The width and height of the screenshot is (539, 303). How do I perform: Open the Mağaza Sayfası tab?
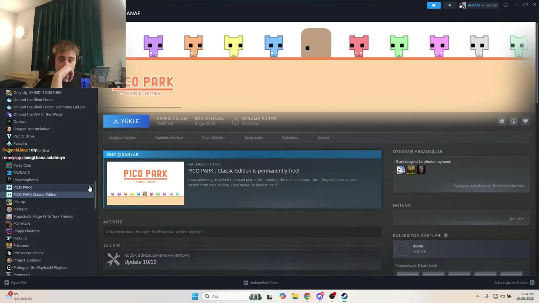click(x=123, y=138)
